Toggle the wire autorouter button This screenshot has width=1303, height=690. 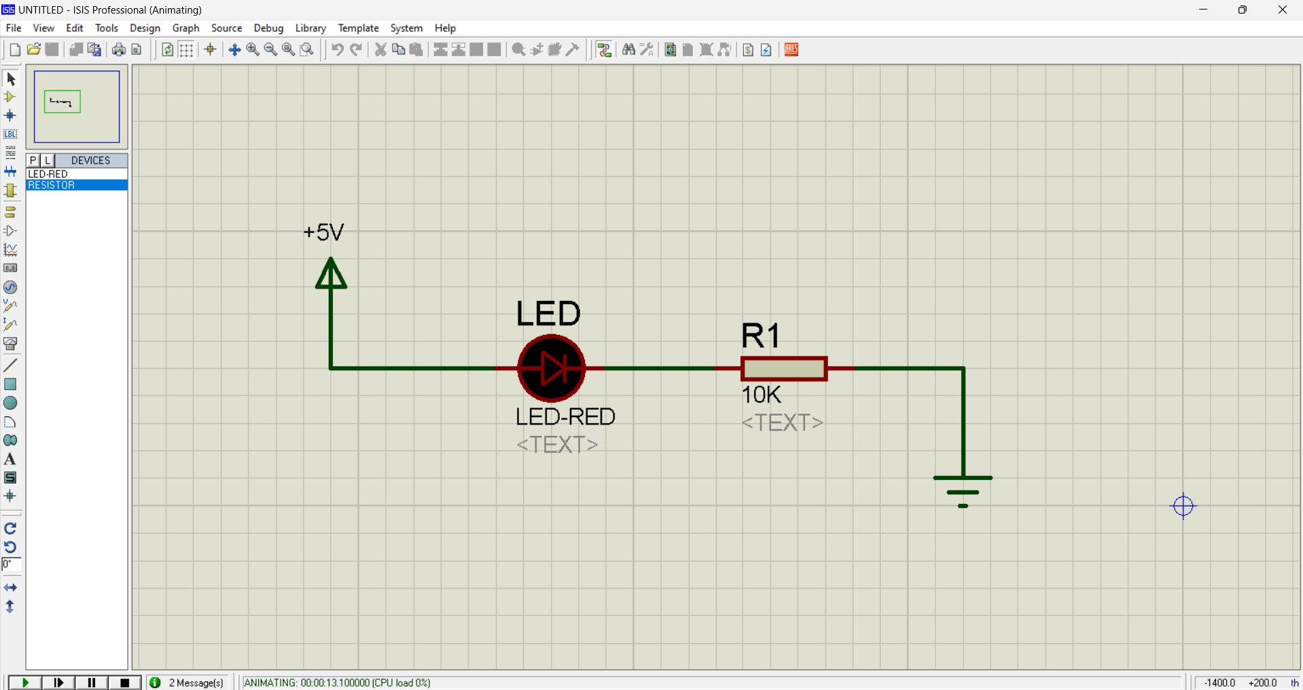[x=604, y=50]
